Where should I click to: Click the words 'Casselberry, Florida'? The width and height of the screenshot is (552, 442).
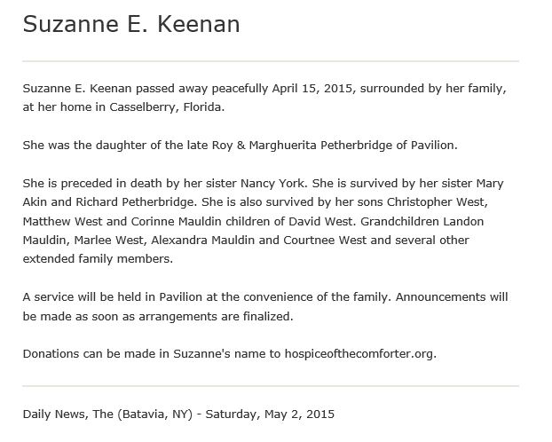165,107
